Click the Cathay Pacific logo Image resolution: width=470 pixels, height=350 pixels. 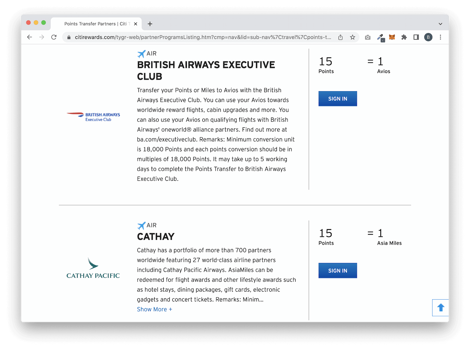pos(93,268)
